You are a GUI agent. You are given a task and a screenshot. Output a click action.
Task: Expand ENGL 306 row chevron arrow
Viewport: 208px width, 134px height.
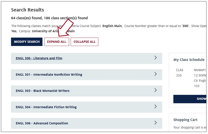pyautogui.click(x=156, y=123)
